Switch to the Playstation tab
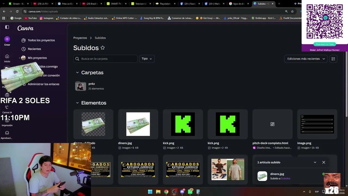The image size is (348, 196). [x=166, y=4]
